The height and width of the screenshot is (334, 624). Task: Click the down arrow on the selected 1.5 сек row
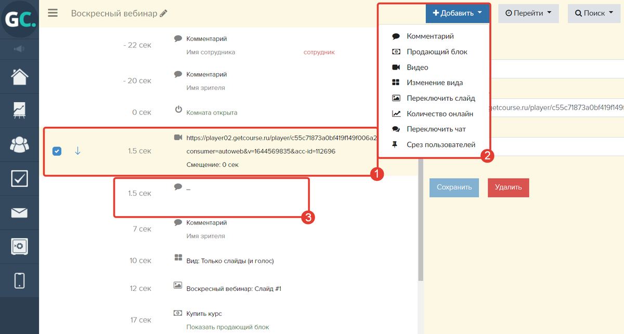point(77,151)
